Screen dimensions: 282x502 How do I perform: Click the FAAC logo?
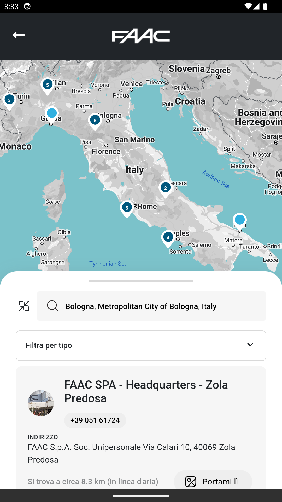(x=141, y=36)
